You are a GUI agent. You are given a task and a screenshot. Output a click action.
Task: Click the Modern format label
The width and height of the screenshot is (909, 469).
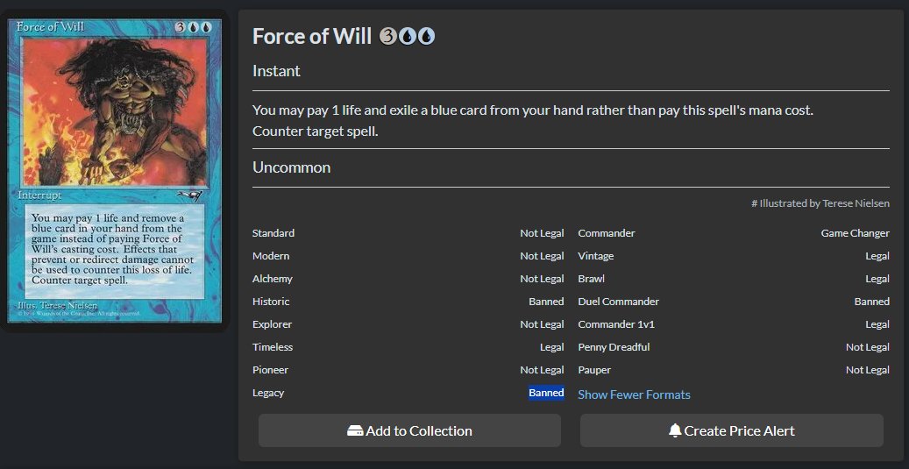[x=271, y=256]
